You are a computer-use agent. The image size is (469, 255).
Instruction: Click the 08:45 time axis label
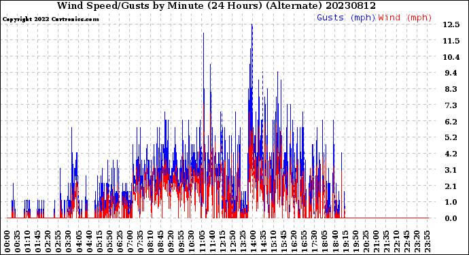(x=161, y=241)
